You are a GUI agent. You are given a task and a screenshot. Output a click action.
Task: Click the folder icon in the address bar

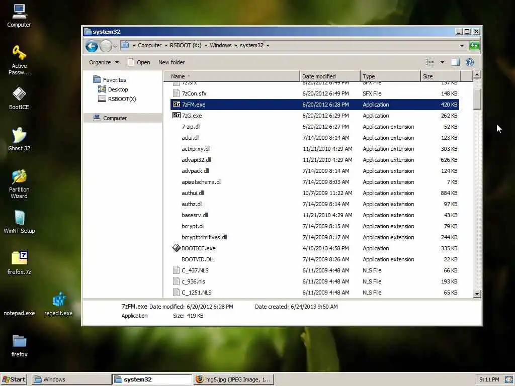[x=125, y=45]
